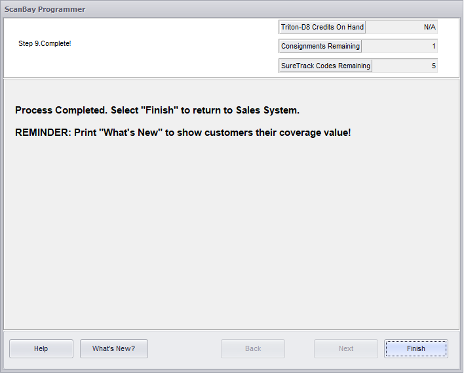Click the quoted word Finish in the completion message
The width and height of the screenshot is (464, 374).
coord(161,110)
